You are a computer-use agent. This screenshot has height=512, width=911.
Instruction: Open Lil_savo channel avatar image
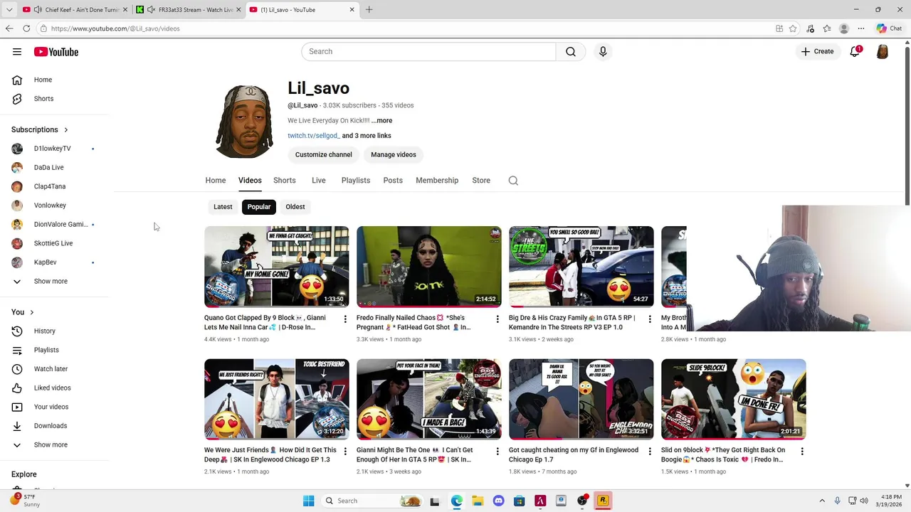244,121
